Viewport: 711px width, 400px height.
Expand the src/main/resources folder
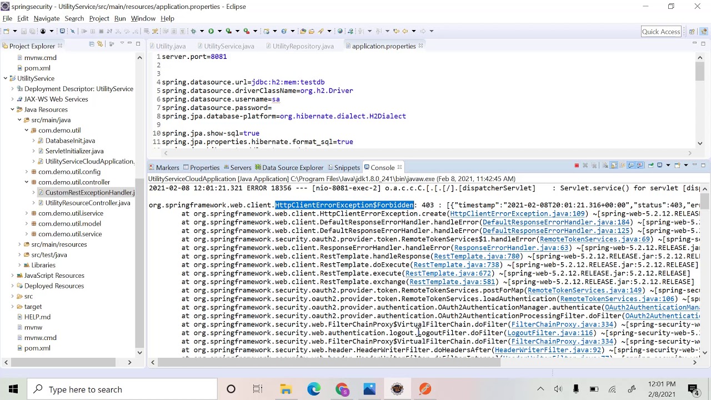pos(19,244)
